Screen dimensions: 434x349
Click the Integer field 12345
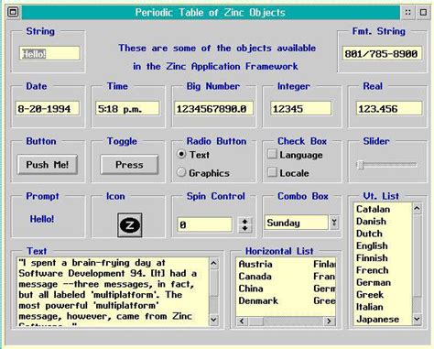300,109
